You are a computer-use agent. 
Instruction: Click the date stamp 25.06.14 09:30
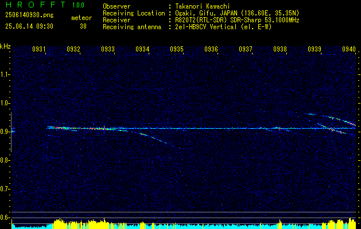[x=29, y=26]
